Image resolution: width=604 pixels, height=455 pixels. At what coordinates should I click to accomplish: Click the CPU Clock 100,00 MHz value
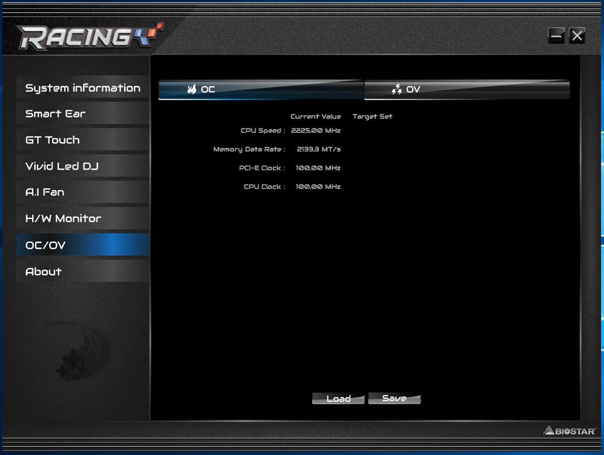pyautogui.click(x=318, y=186)
